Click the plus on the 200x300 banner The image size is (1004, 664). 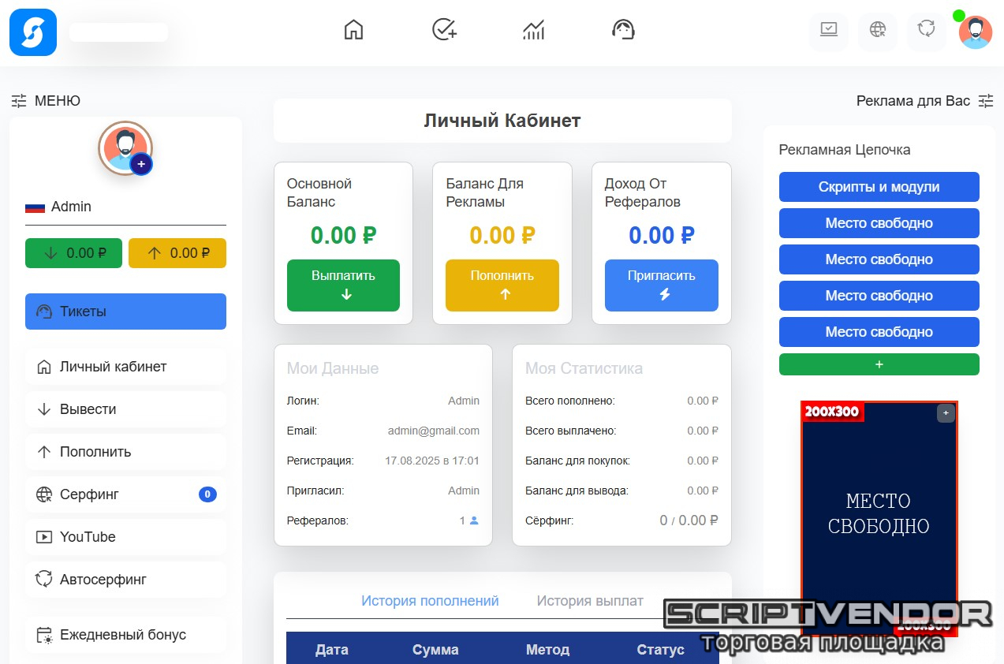946,413
